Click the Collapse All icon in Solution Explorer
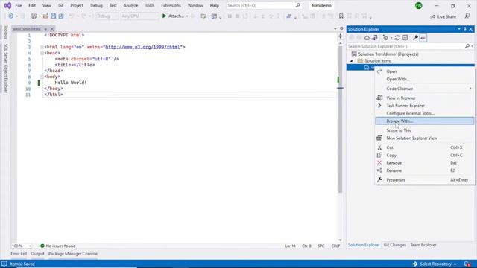This screenshot has width=477, height=268. pyautogui.click(x=405, y=38)
